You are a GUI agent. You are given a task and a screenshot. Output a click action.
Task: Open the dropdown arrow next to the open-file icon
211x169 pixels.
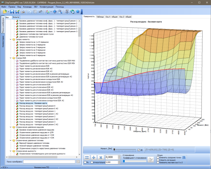8,12
